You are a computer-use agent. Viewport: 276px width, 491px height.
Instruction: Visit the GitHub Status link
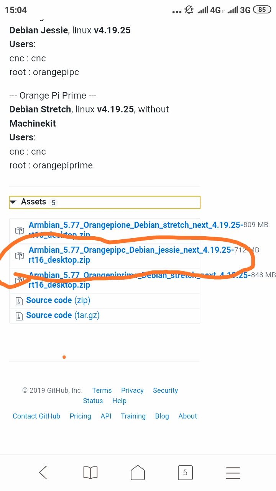(x=93, y=401)
